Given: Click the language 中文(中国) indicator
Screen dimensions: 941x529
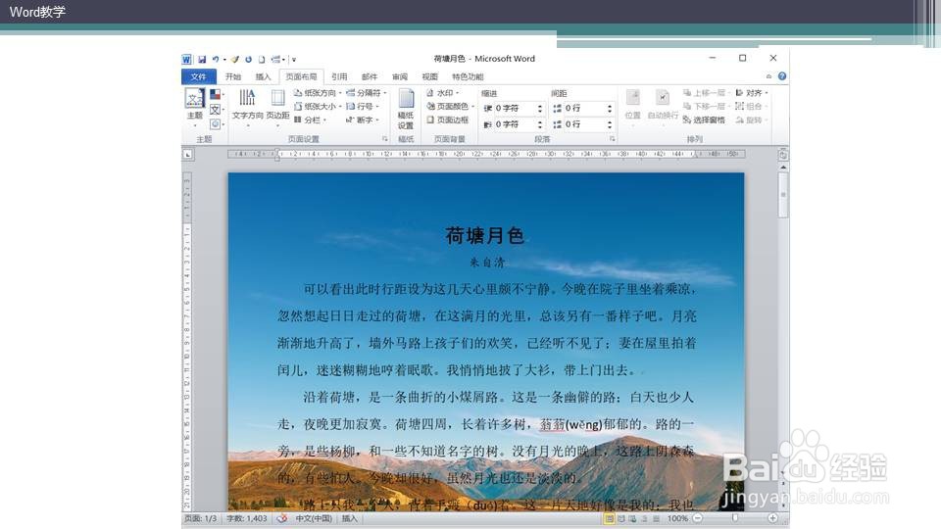Looking at the screenshot, I should pyautogui.click(x=314, y=518).
